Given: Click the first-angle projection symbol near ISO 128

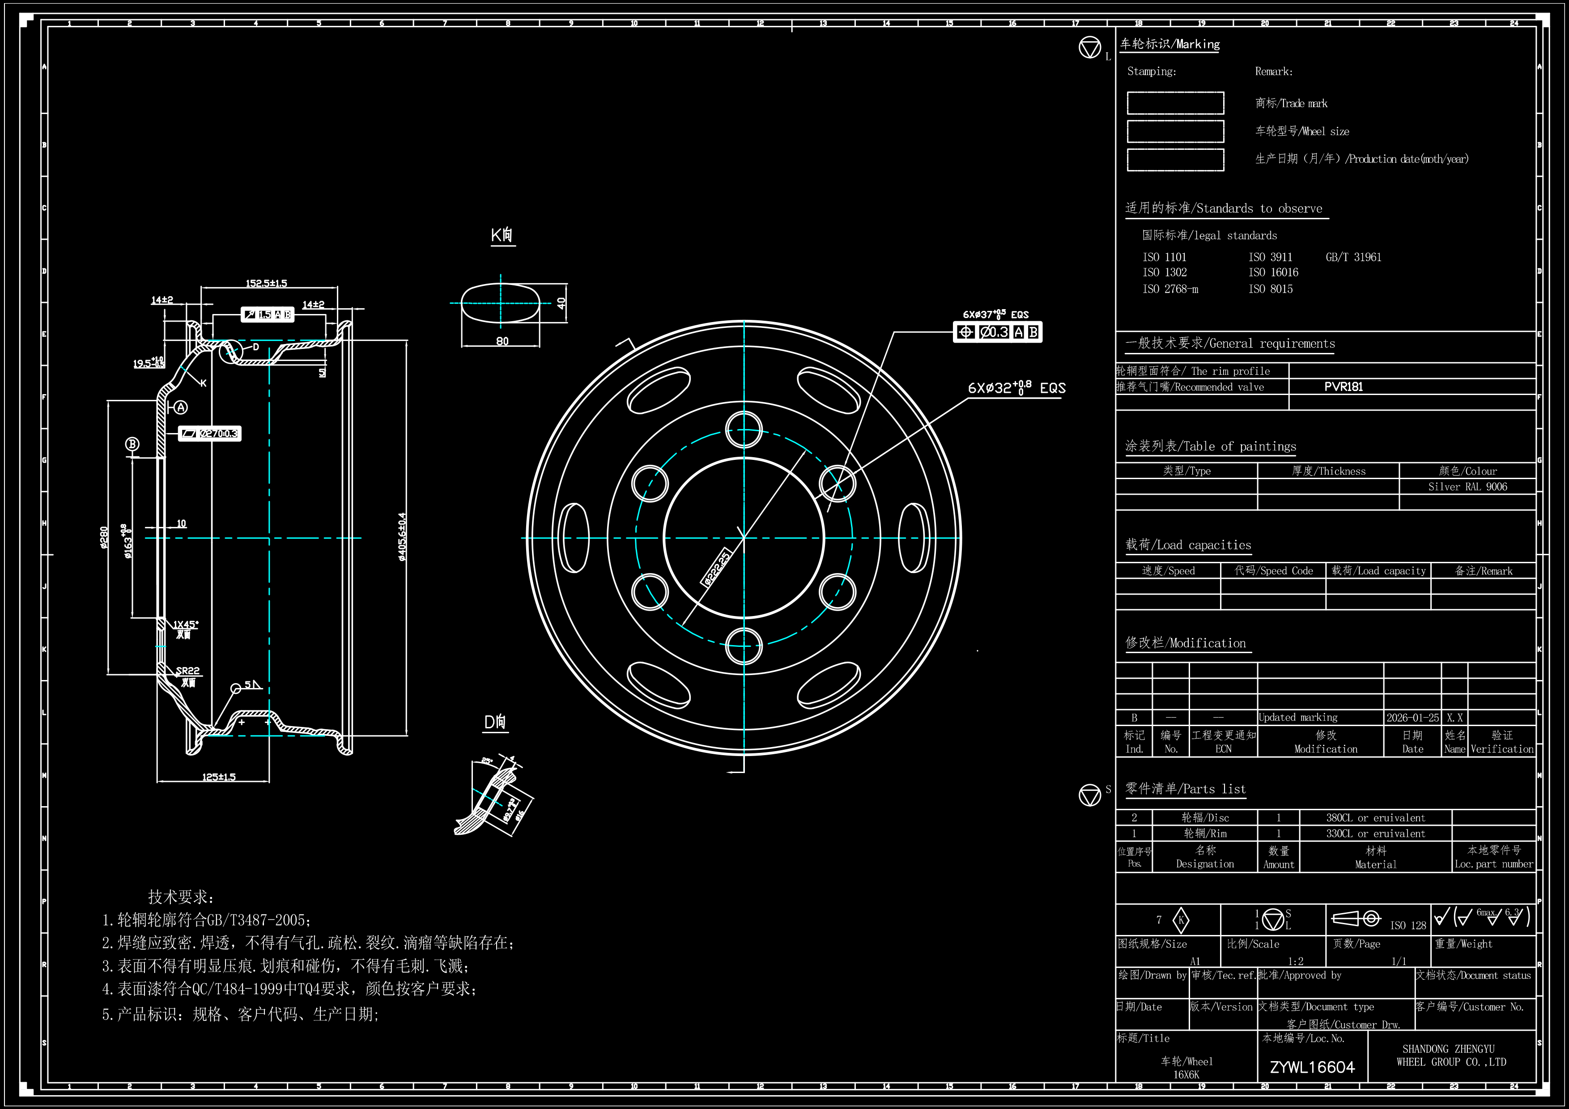Looking at the screenshot, I should coord(1356,918).
